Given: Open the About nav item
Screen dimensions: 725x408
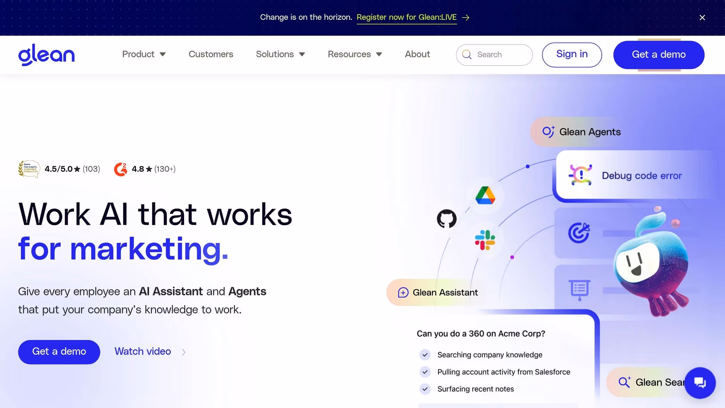Looking at the screenshot, I should [417, 54].
